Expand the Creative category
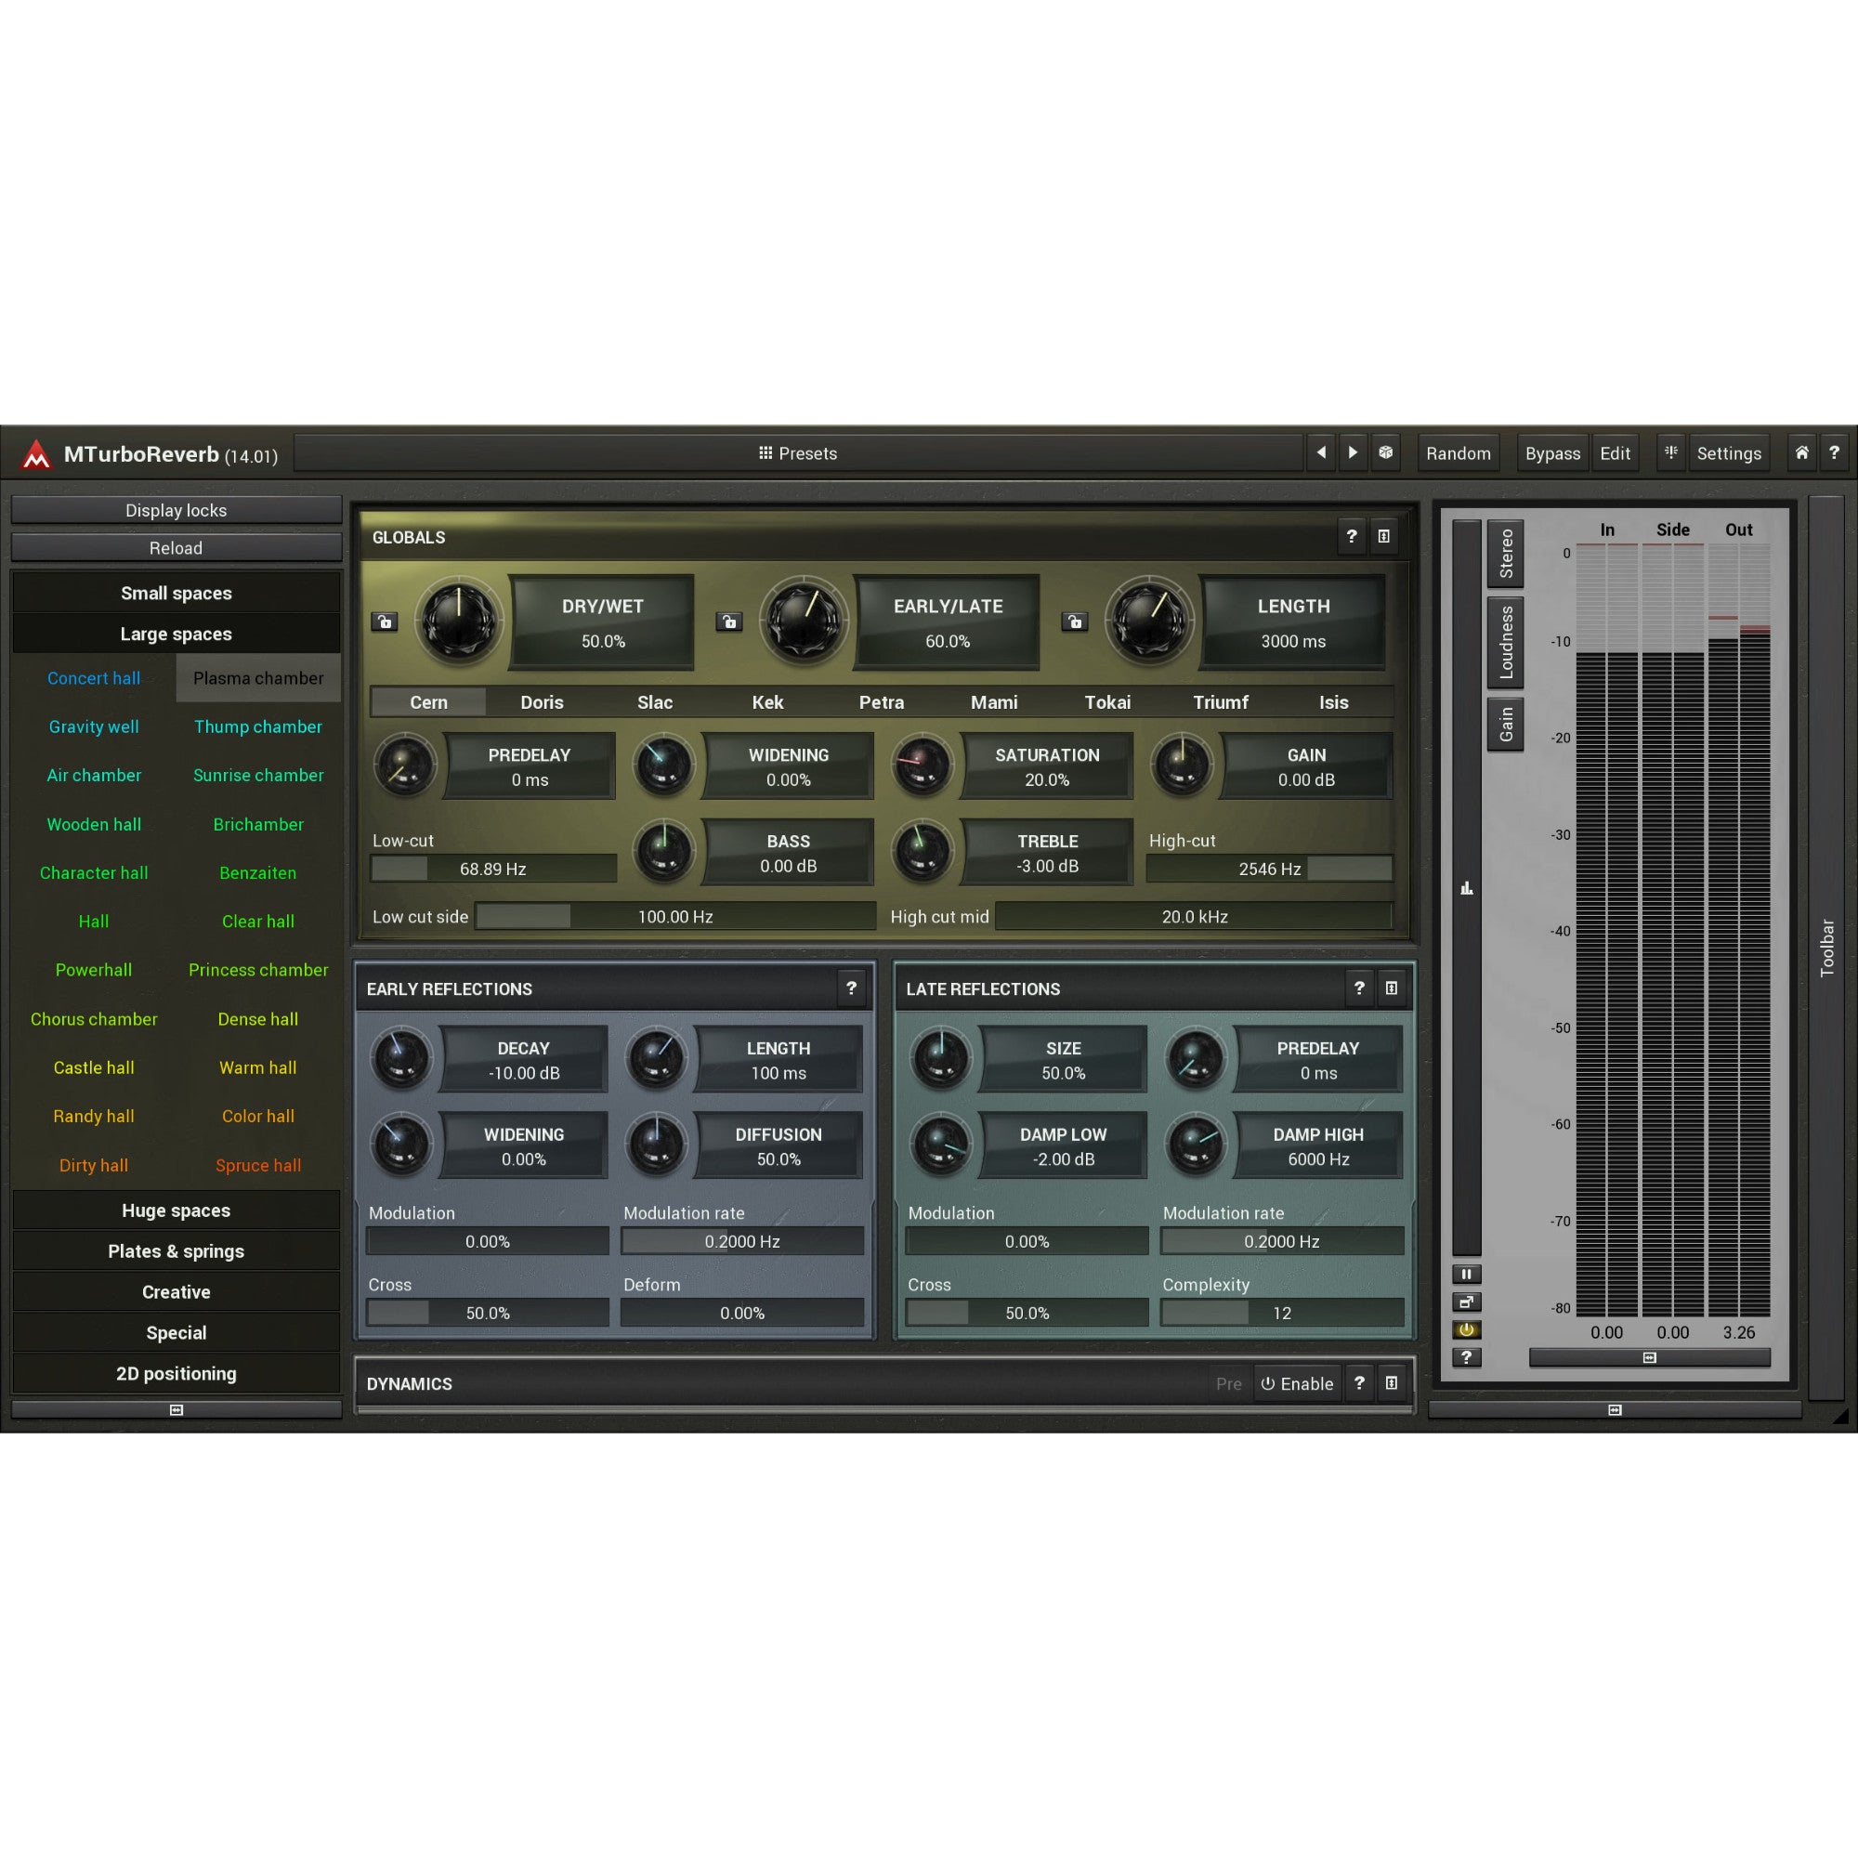1858x1858 pixels. tap(176, 1291)
